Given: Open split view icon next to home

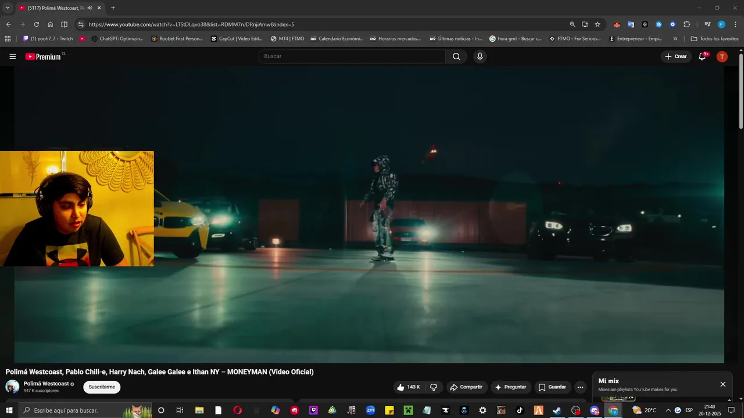Looking at the screenshot, I should pos(64,24).
